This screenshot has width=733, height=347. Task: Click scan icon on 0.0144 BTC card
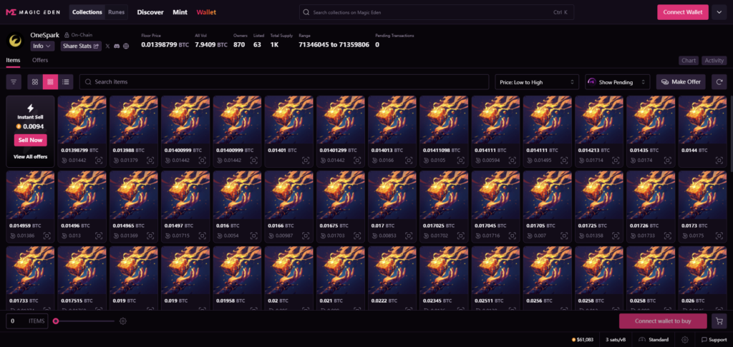[x=719, y=161]
